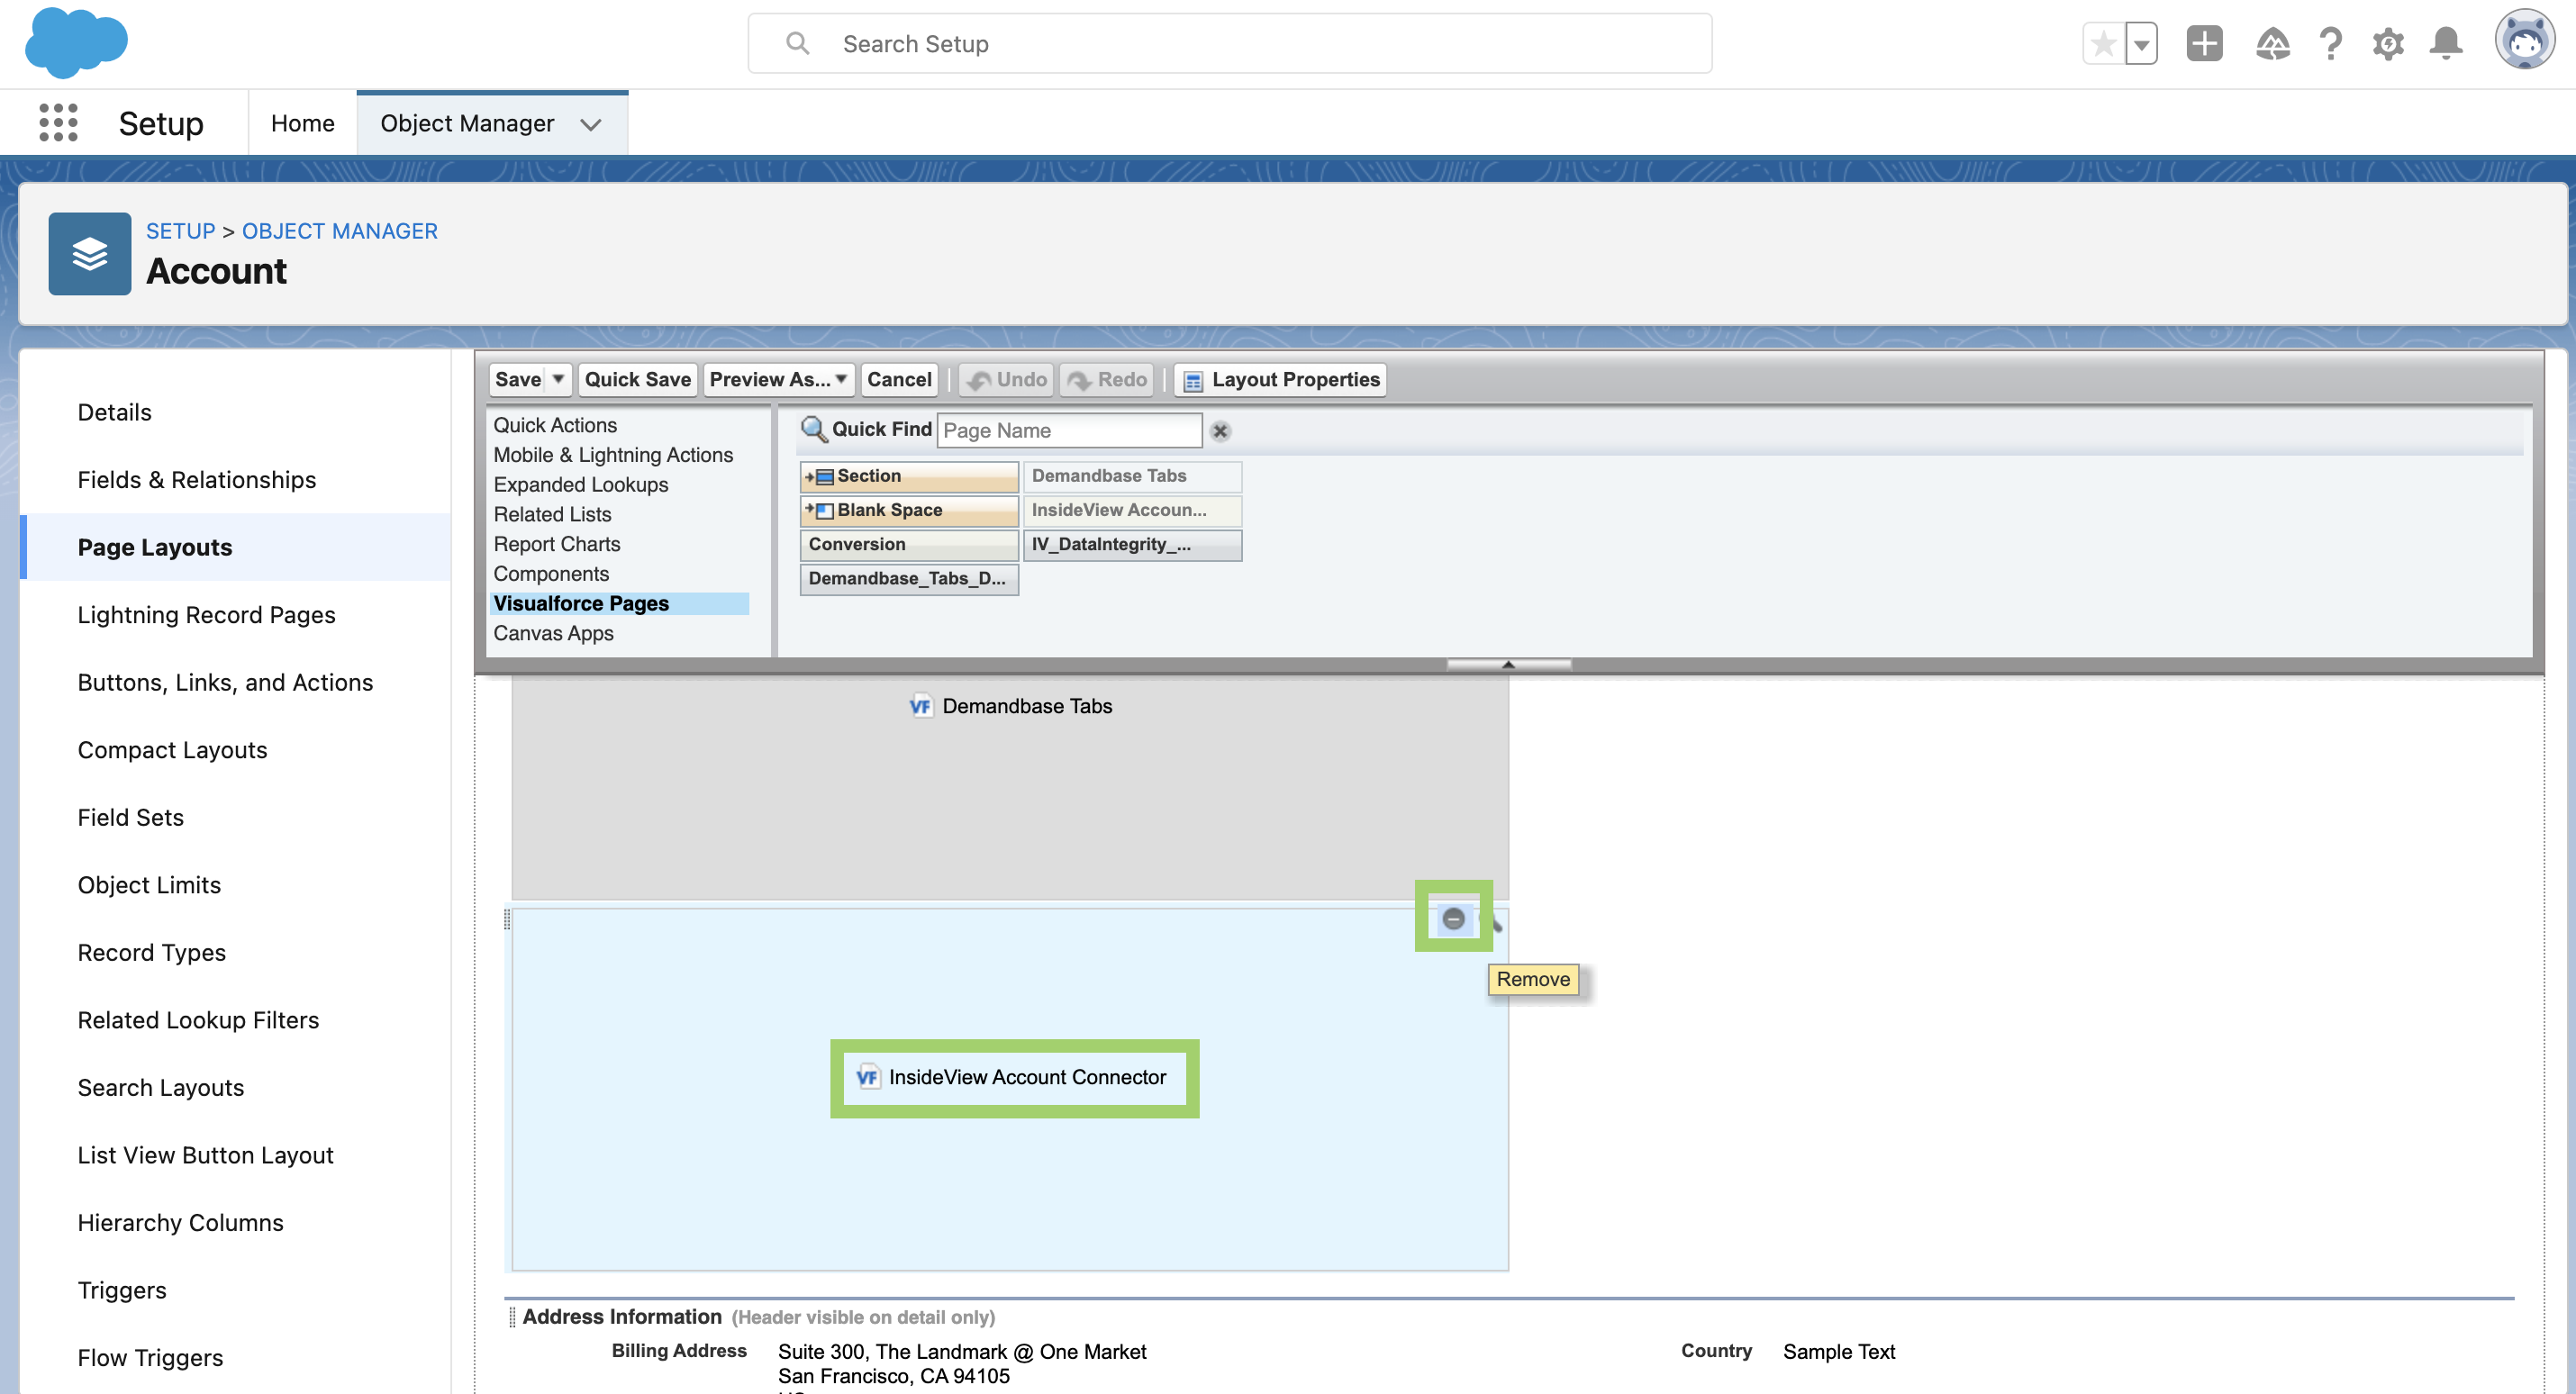Image resolution: width=2576 pixels, height=1394 pixels.
Task: Select the Conversion palette item
Action: pos(909,544)
